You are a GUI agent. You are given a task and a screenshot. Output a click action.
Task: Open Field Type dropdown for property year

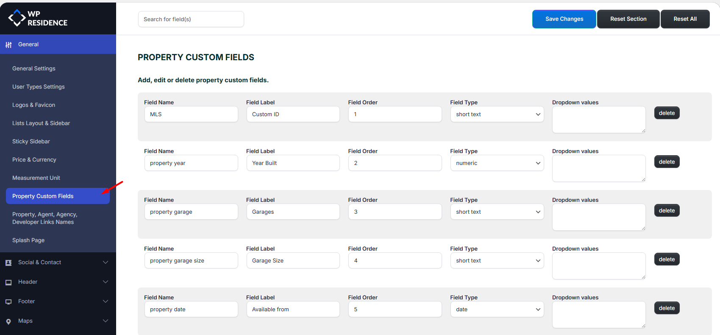[x=497, y=163]
